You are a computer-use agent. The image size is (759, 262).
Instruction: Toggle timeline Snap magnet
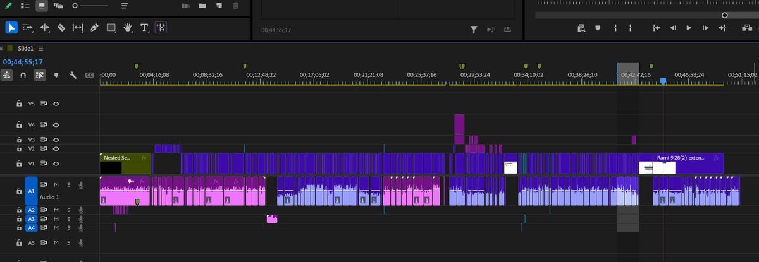tap(23, 75)
